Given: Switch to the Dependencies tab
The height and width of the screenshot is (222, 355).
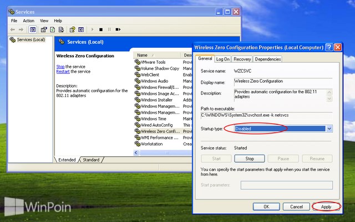Looking at the screenshot, I should (268, 59).
